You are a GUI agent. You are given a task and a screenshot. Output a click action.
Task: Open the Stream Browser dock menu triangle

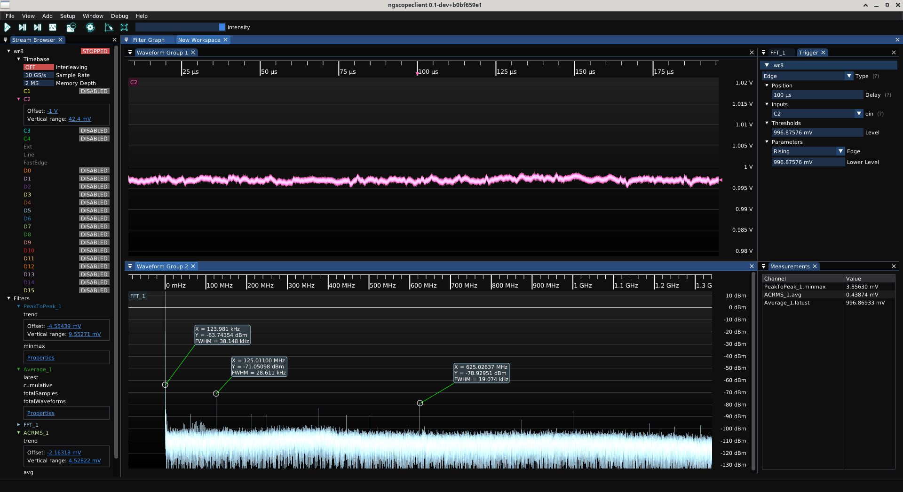(5, 40)
